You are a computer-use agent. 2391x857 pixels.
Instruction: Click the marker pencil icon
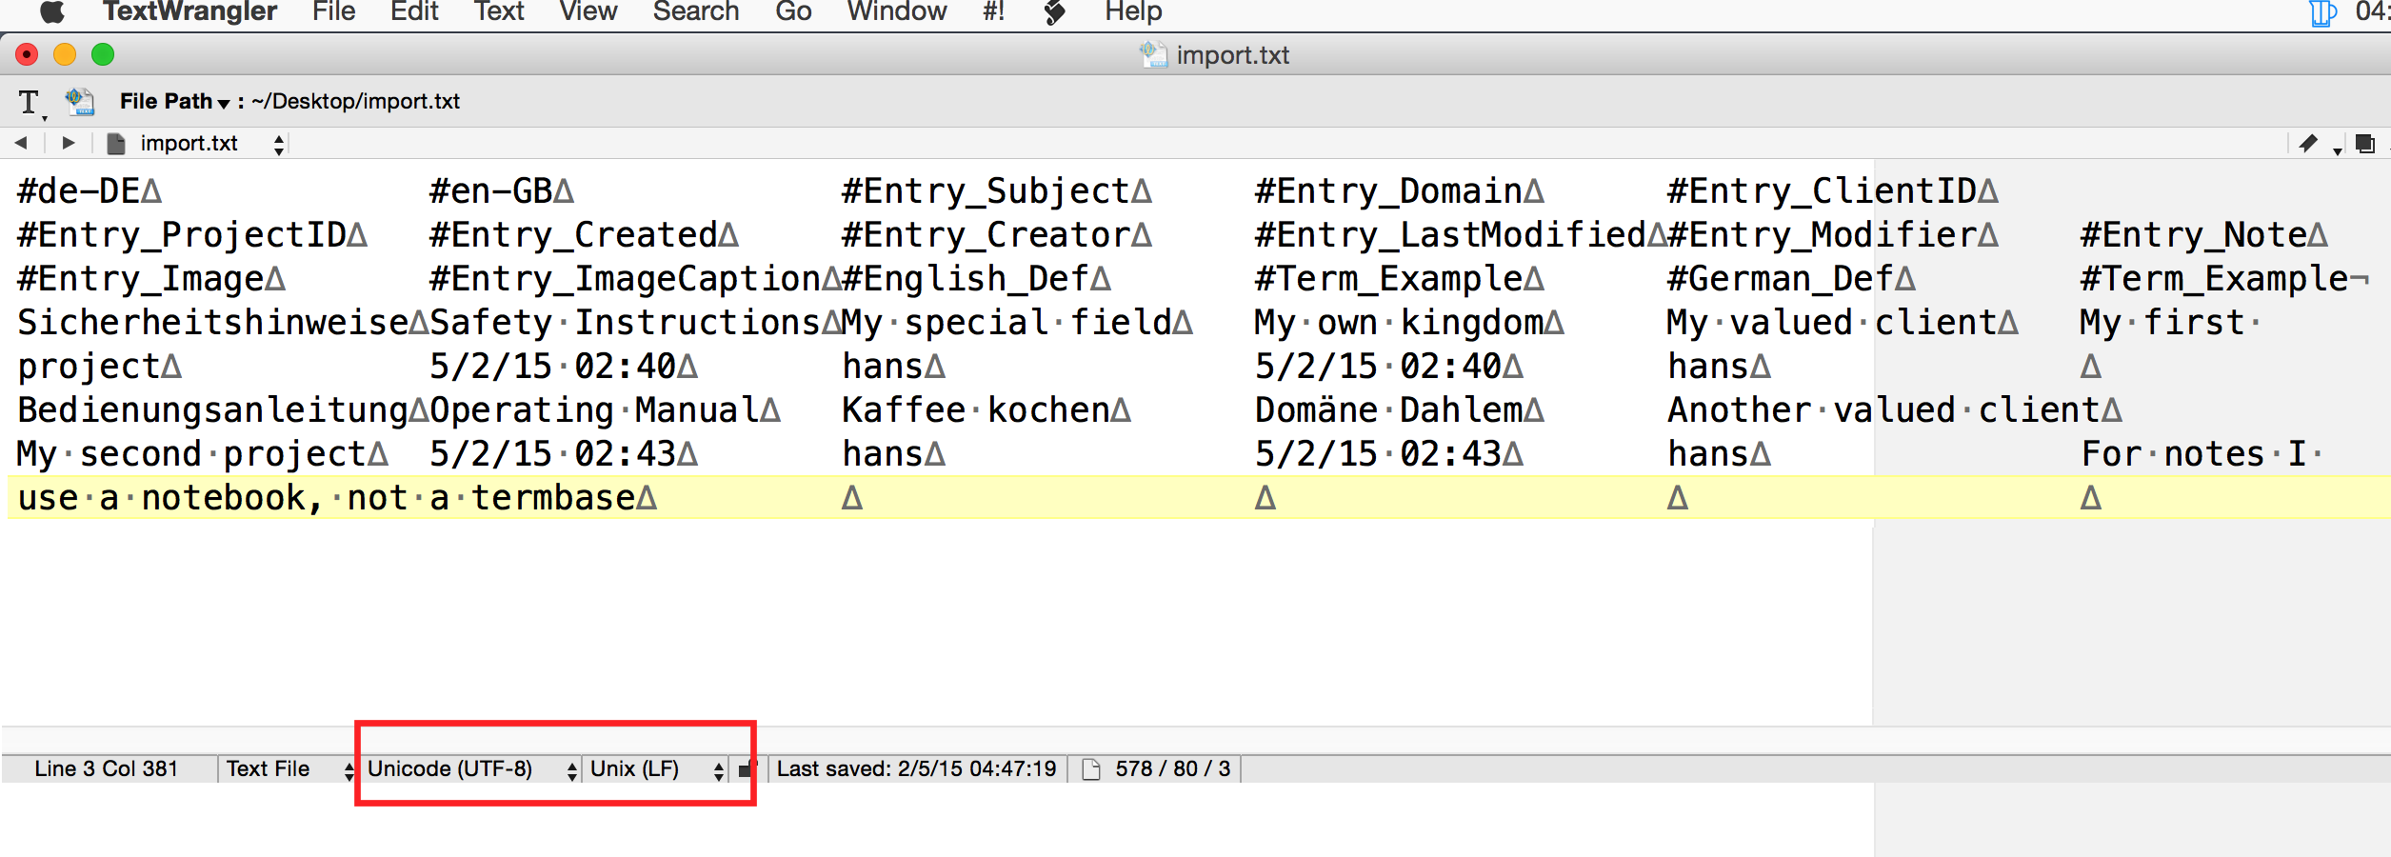(2308, 144)
